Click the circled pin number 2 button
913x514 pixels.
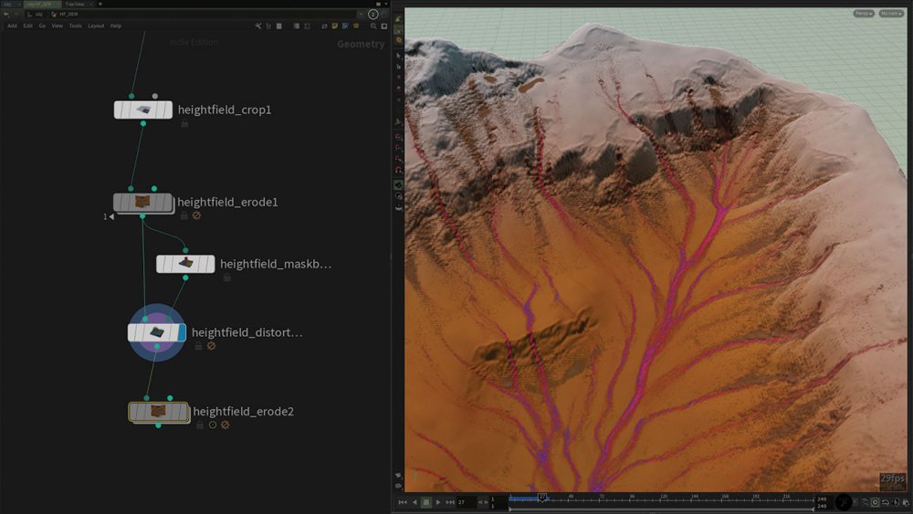(x=373, y=14)
